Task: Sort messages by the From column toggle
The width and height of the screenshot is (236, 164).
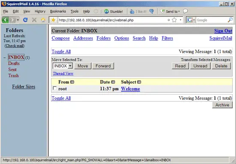Action: click(72, 82)
